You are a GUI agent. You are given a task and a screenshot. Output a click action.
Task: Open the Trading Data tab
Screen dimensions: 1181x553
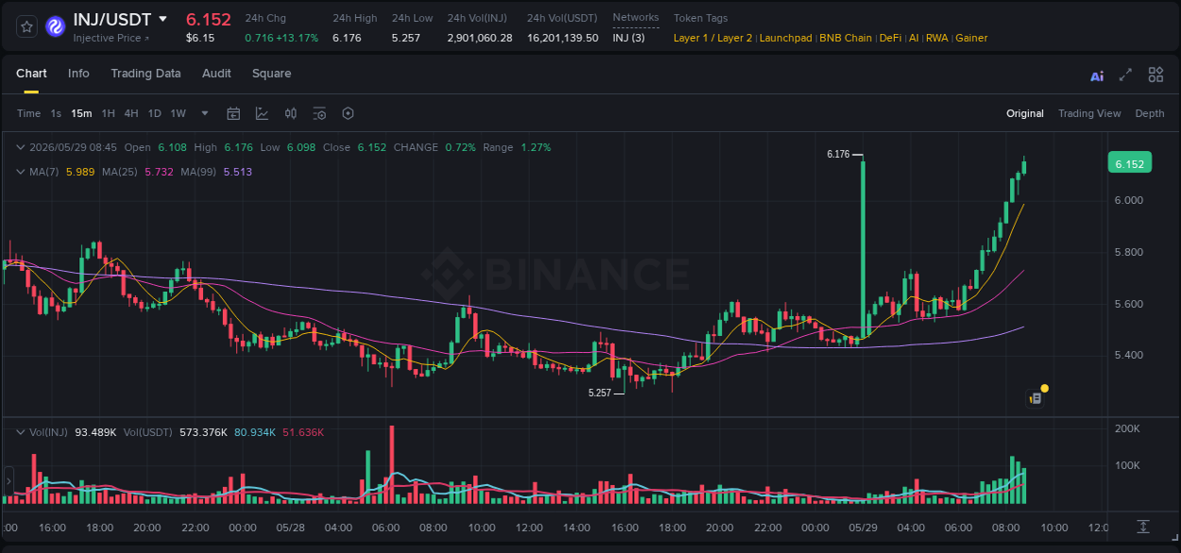click(145, 74)
